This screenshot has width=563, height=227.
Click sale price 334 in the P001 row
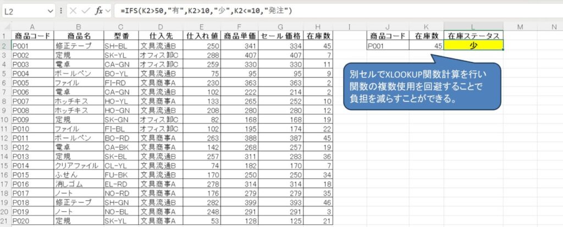pyautogui.click(x=280, y=46)
